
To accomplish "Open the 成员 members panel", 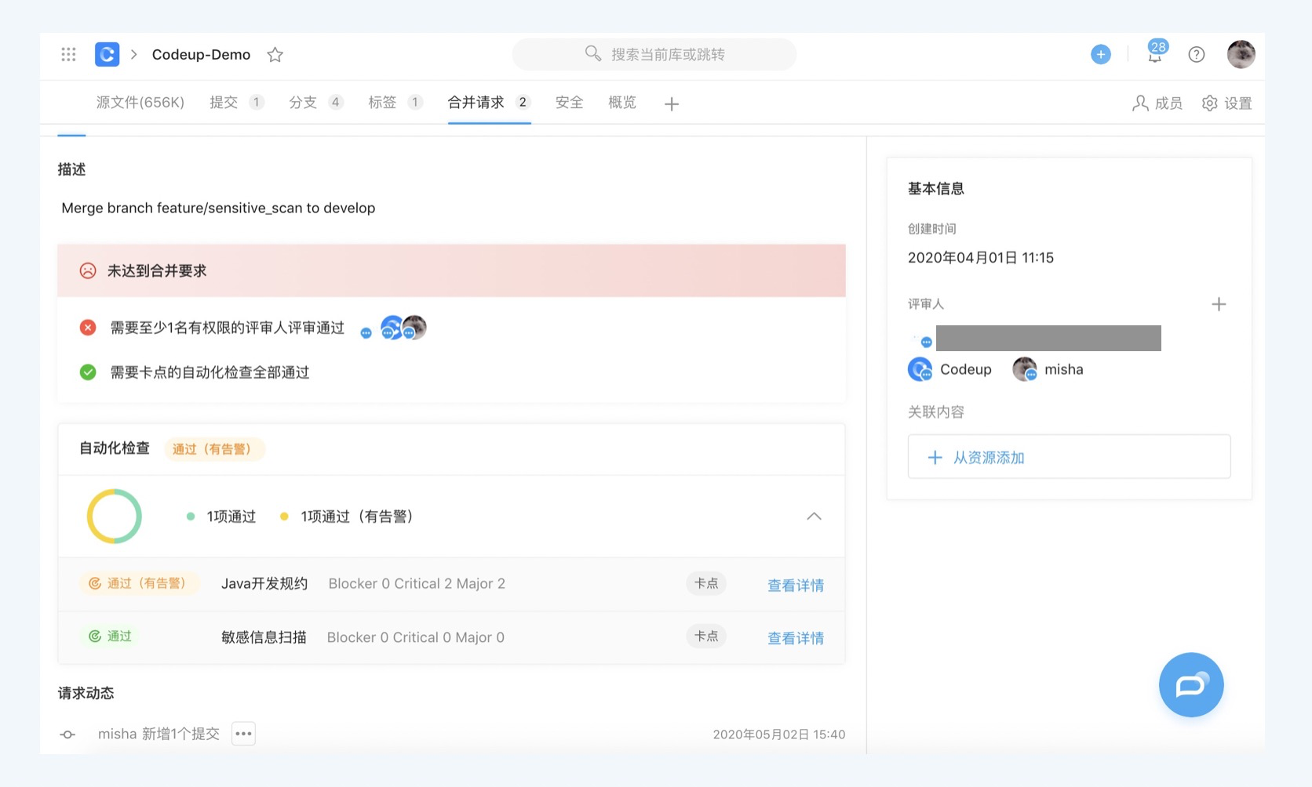I will pyautogui.click(x=1157, y=103).
